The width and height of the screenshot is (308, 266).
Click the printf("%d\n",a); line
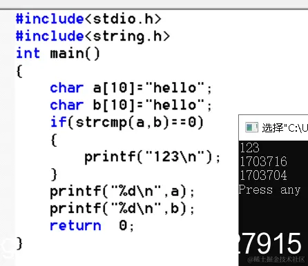[x=122, y=192]
